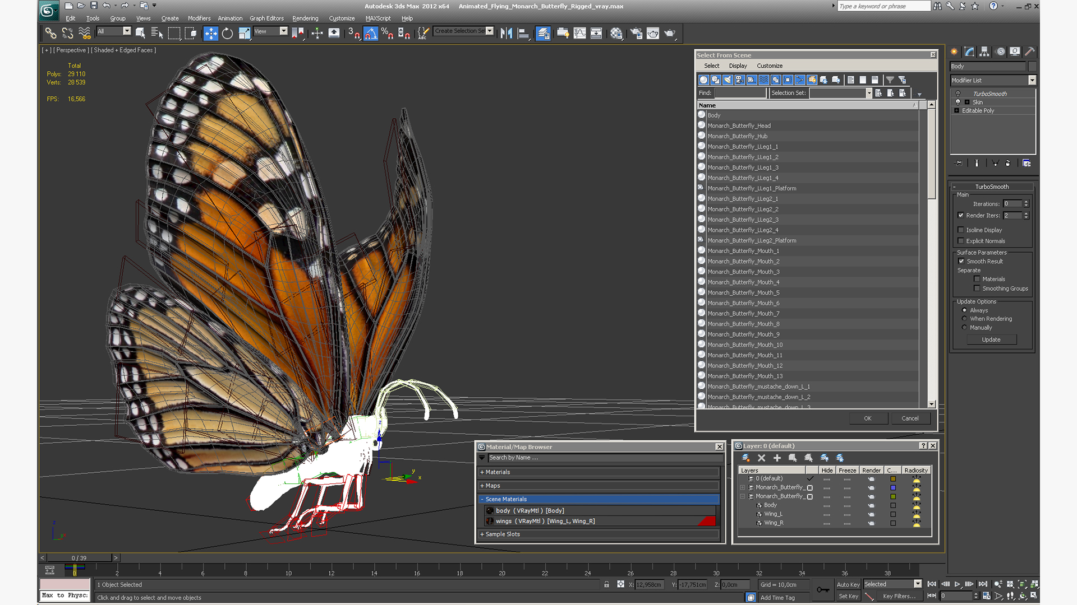The height and width of the screenshot is (605, 1077).
Task: Click Configure Modifier Sets icon
Action: click(1027, 163)
